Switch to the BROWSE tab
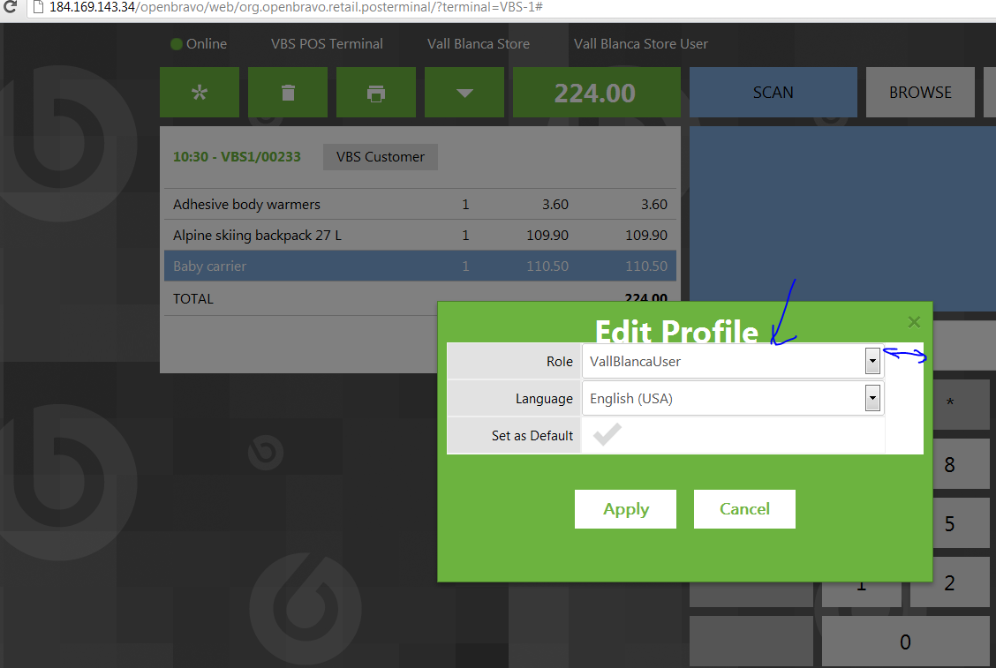Image resolution: width=996 pixels, height=668 pixels. click(x=920, y=93)
